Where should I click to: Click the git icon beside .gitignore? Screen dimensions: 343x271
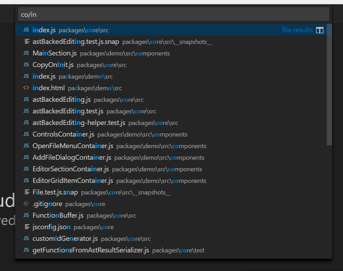tap(26, 204)
